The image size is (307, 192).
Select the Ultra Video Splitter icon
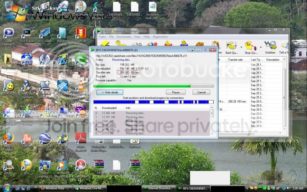coord(27,90)
